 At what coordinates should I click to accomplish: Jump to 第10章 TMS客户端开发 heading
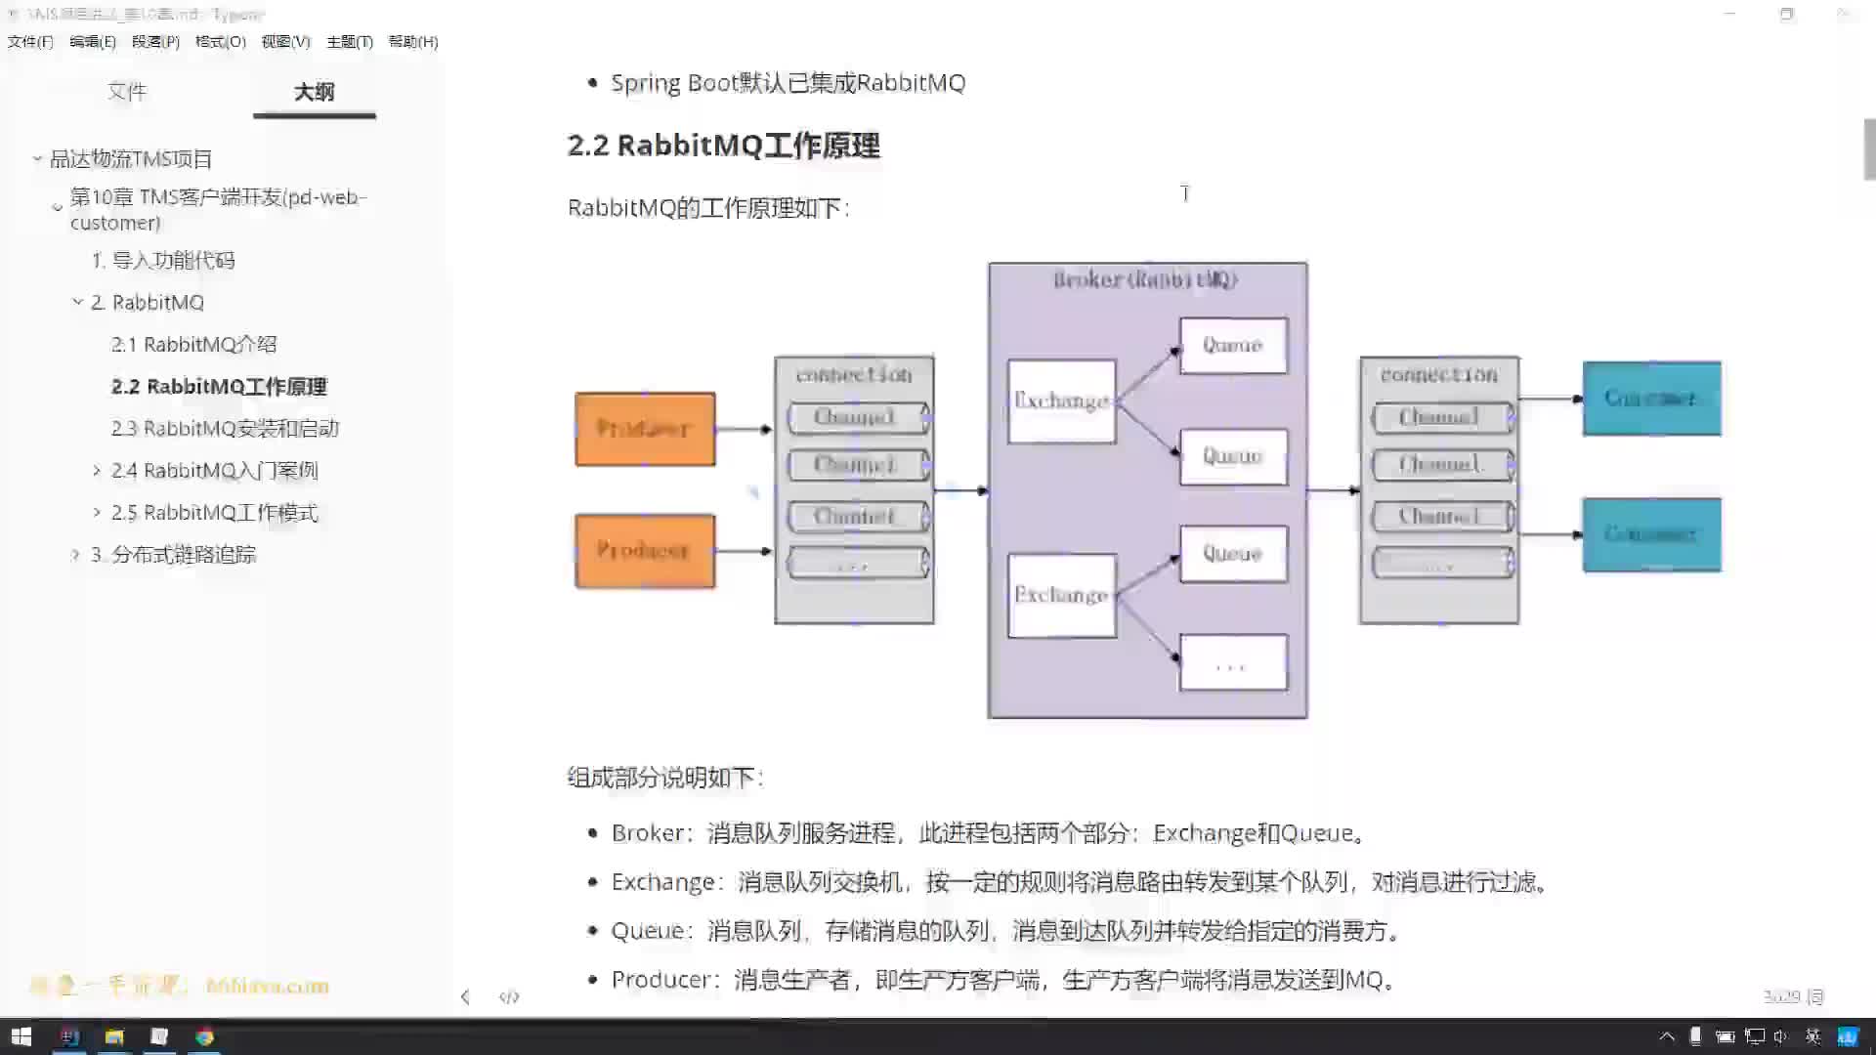click(x=218, y=209)
